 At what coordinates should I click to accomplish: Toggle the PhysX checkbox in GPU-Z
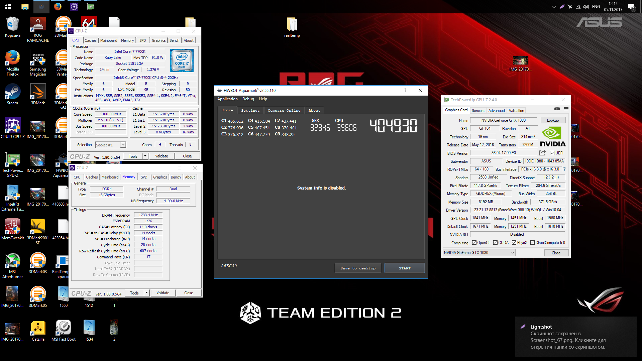pyautogui.click(x=514, y=243)
